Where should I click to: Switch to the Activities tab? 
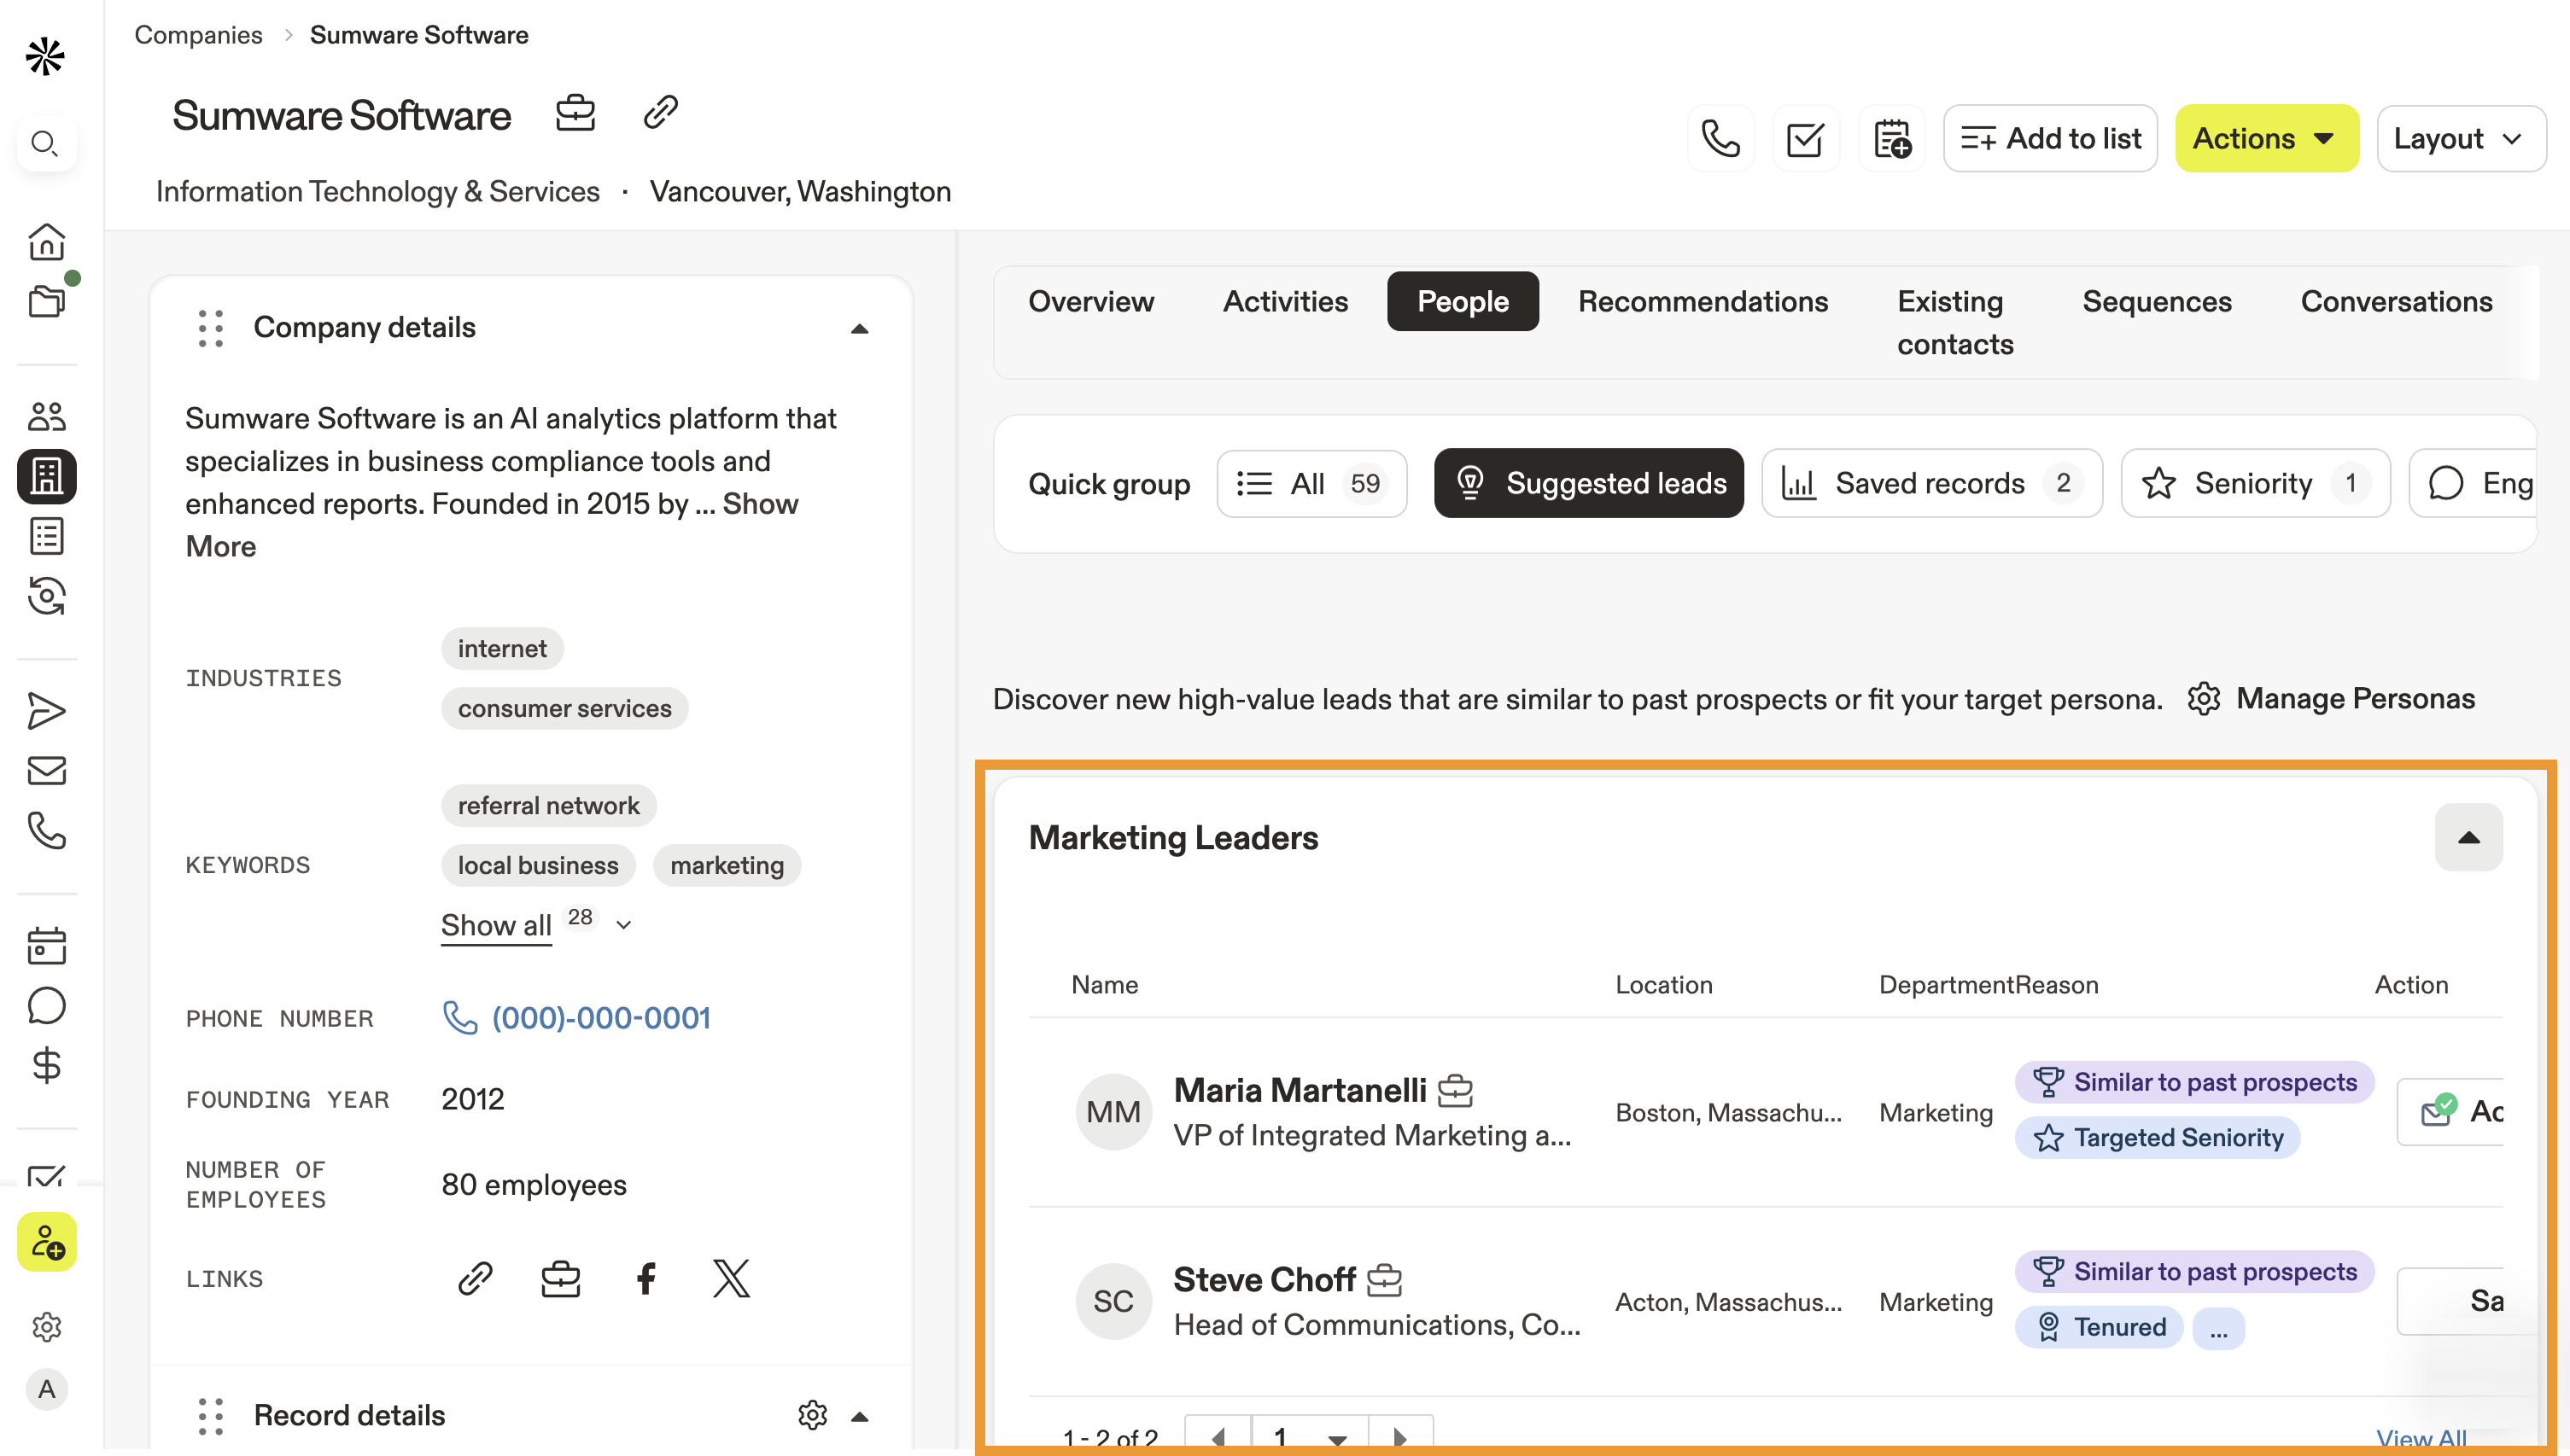[x=1286, y=302]
